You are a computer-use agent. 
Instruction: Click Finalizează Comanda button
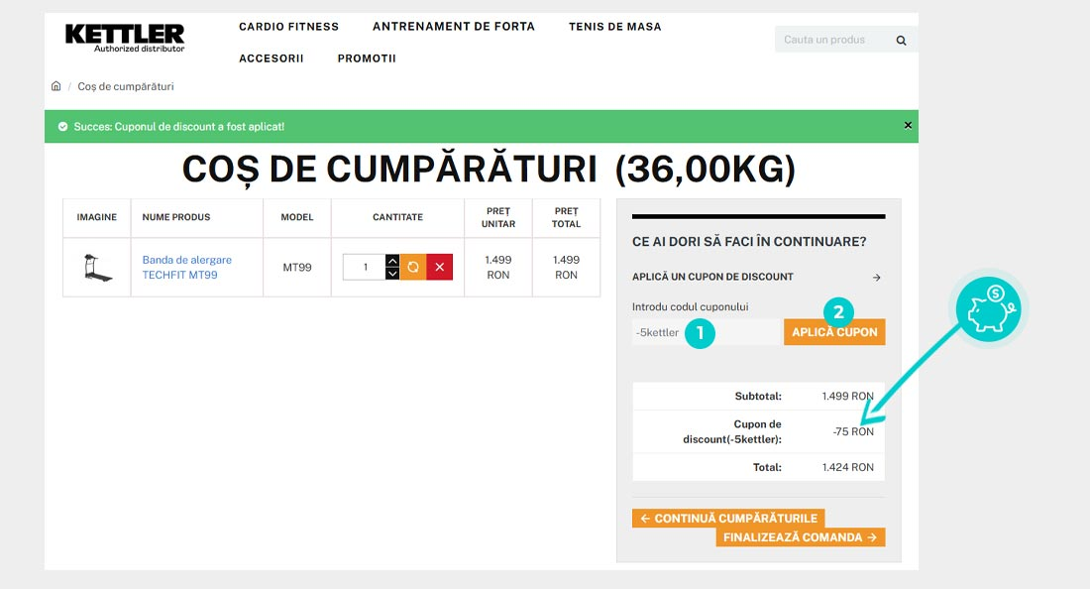pos(801,537)
